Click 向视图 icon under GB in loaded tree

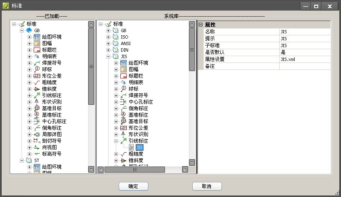(37, 147)
